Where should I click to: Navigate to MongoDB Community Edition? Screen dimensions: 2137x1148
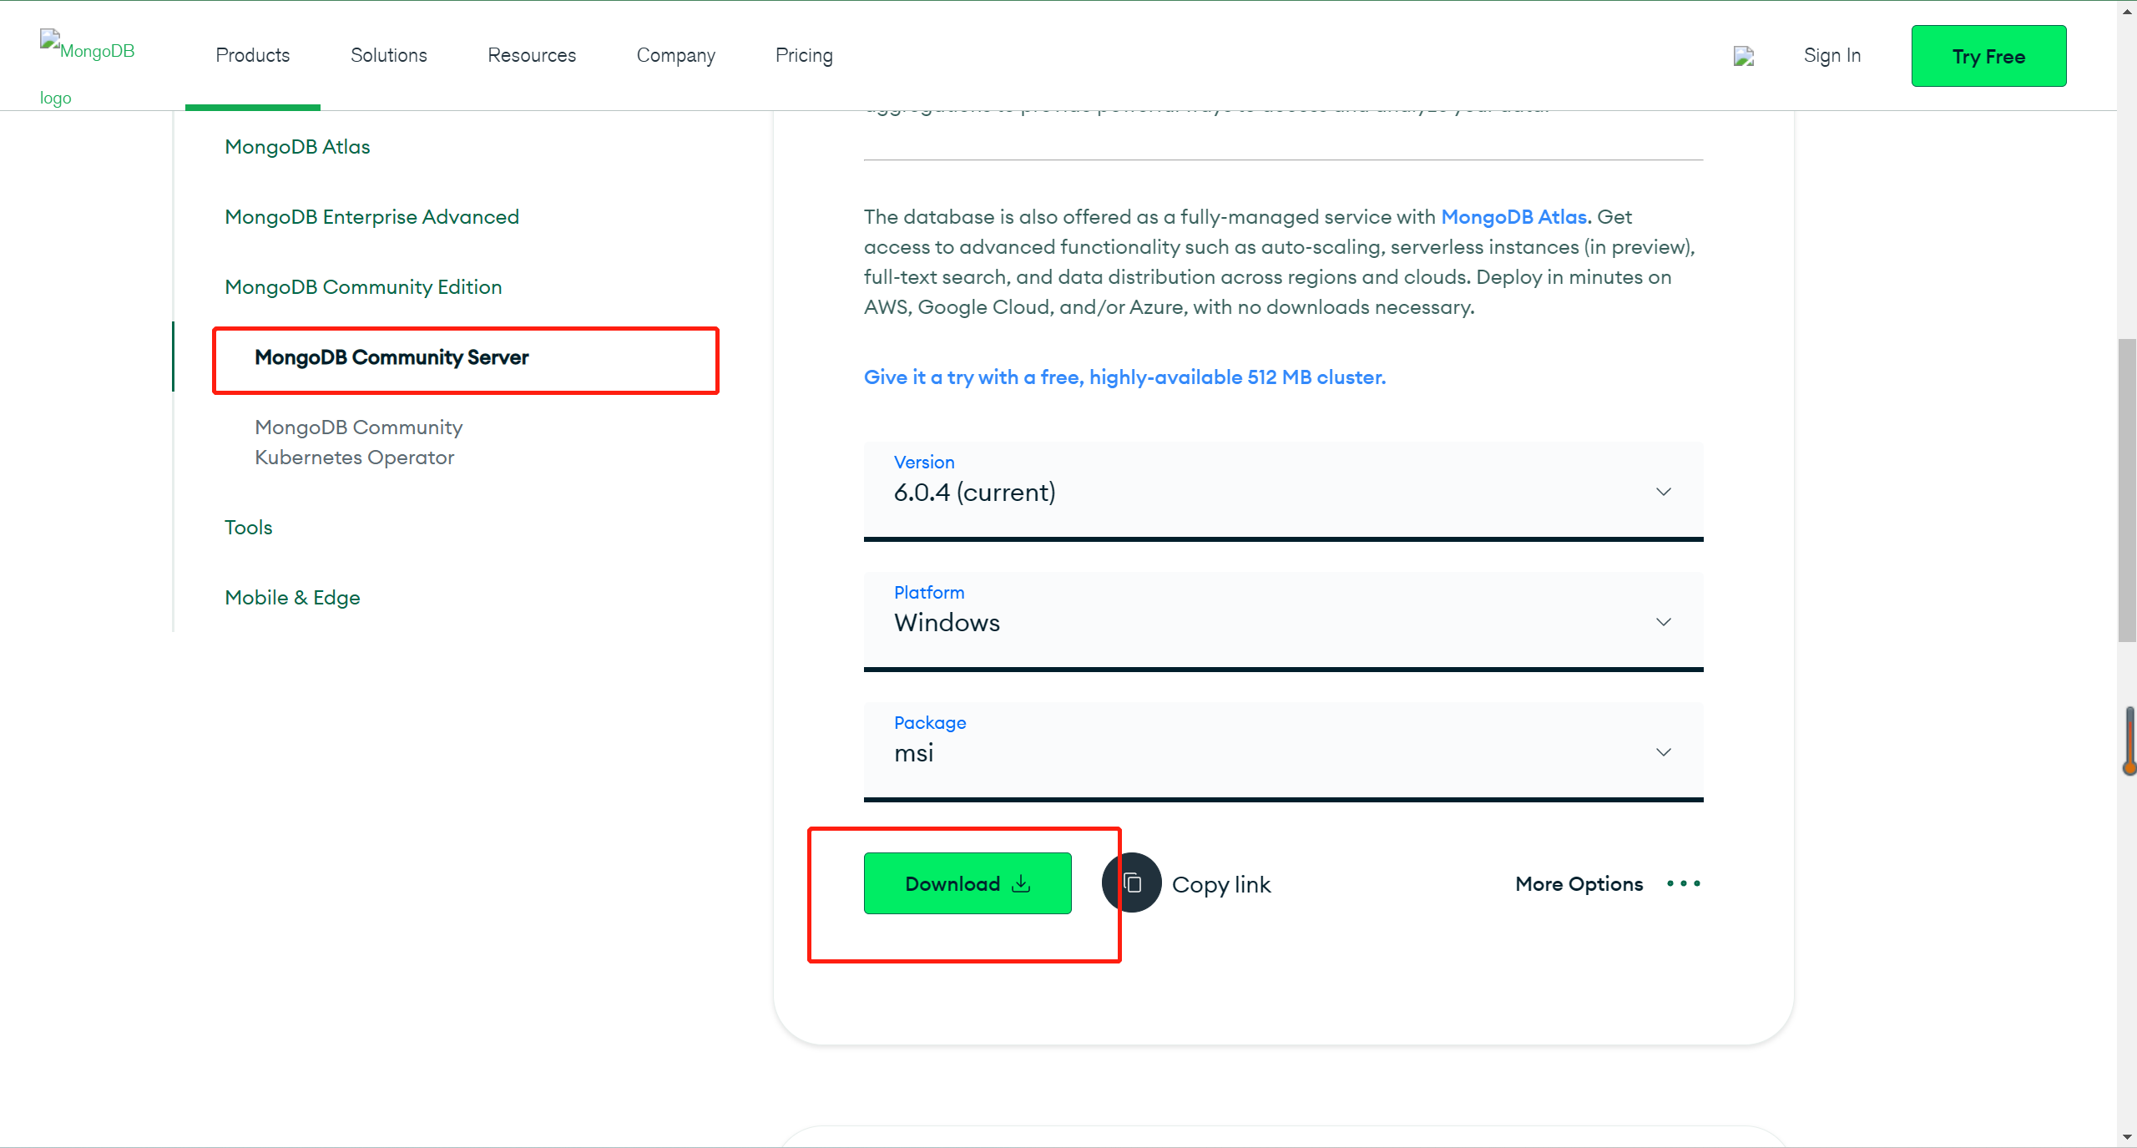point(361,287)
